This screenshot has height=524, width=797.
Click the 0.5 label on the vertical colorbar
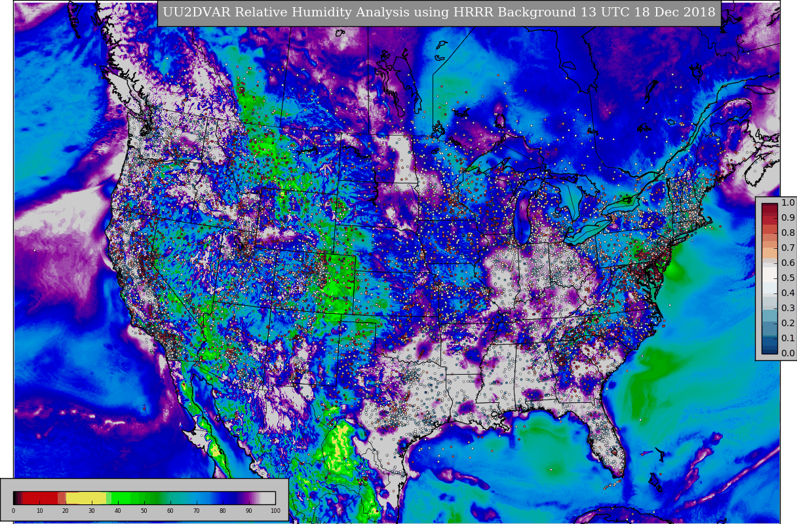788,278
